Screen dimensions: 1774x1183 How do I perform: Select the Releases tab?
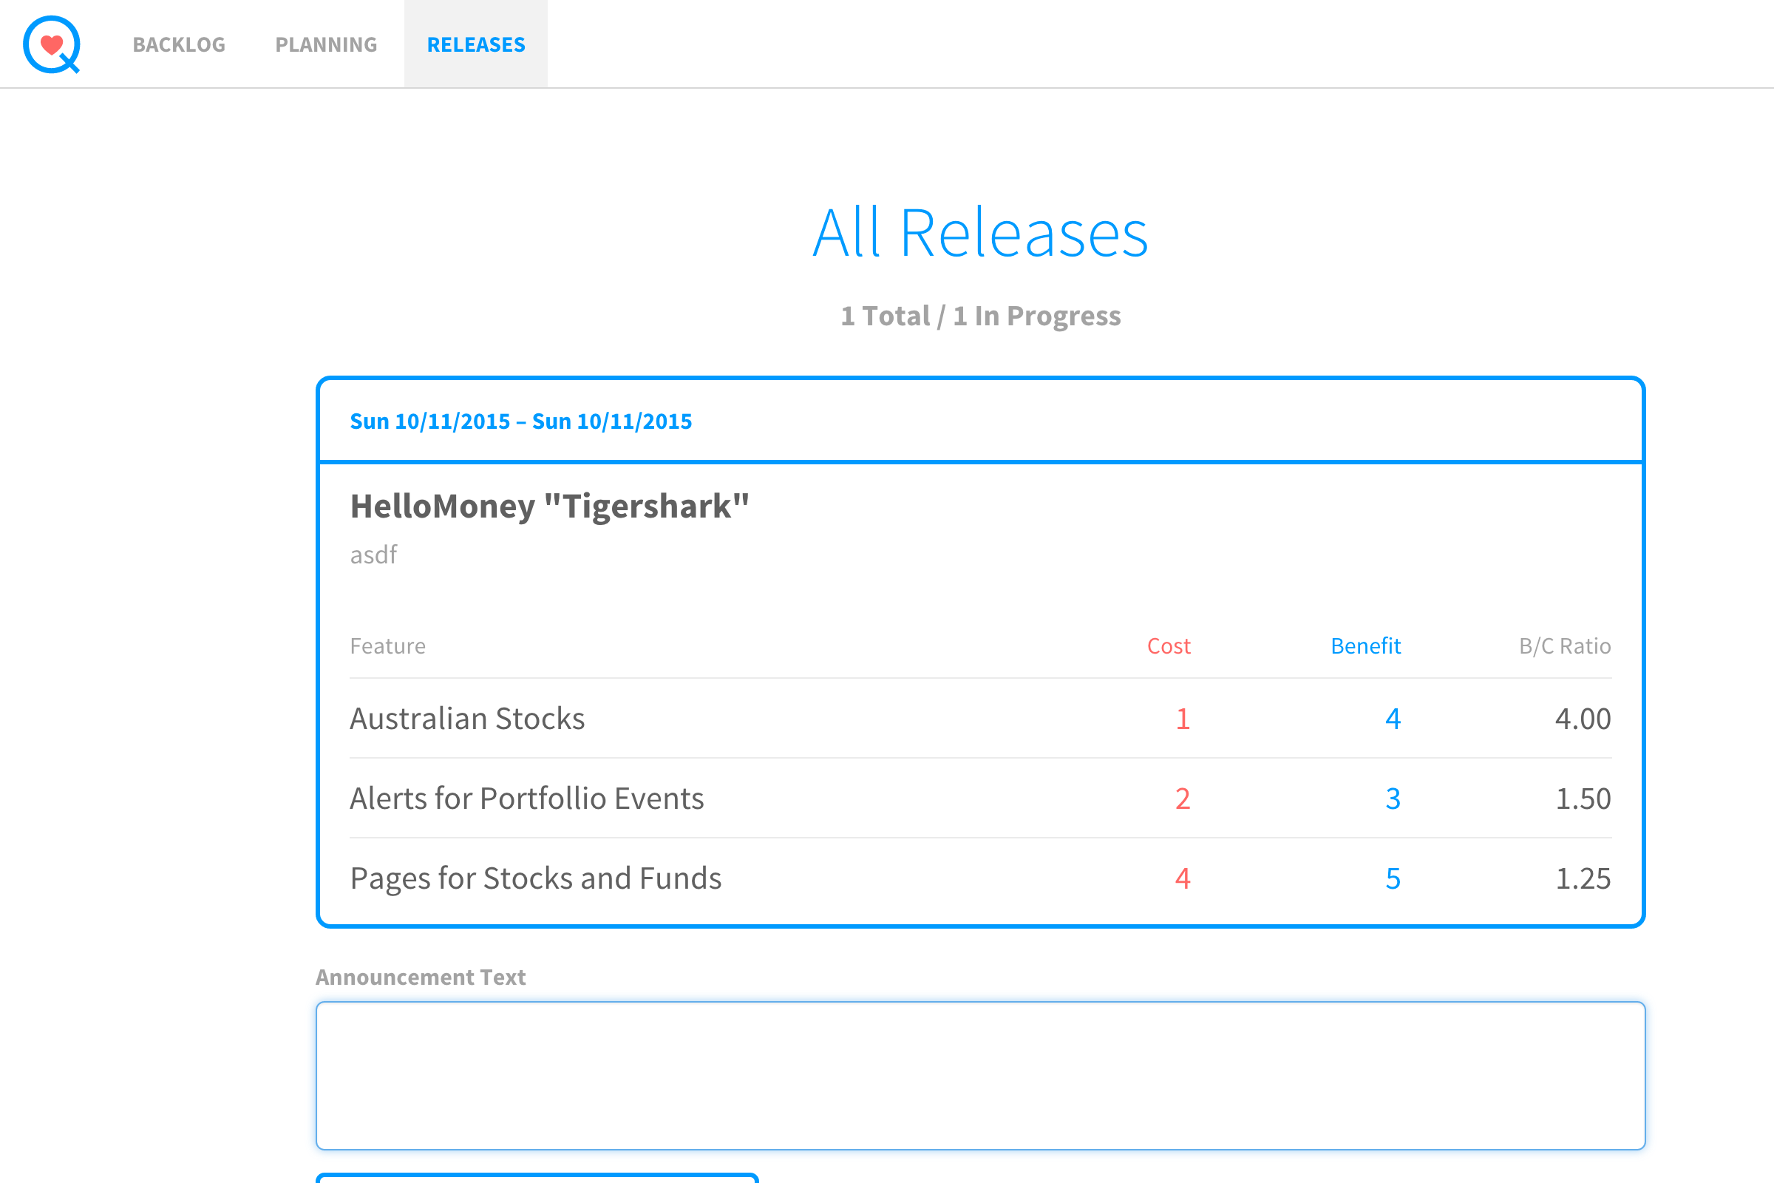click(476, 44)
